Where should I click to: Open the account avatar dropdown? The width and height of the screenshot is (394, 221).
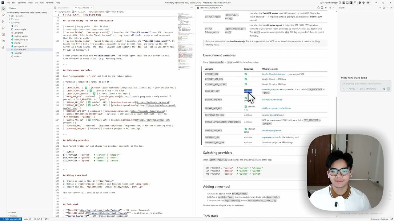pyautogui.click(x=368, y=3)
